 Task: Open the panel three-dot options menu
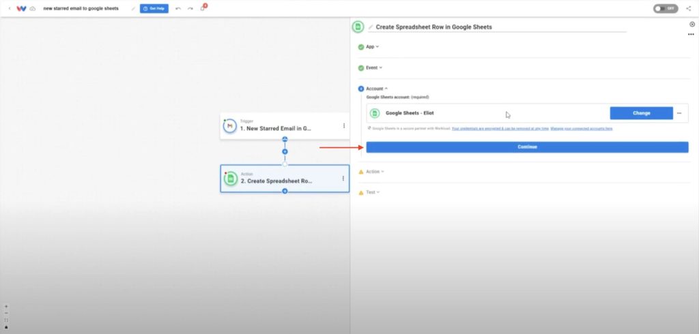pyautogui.click(x=691, y=34)
